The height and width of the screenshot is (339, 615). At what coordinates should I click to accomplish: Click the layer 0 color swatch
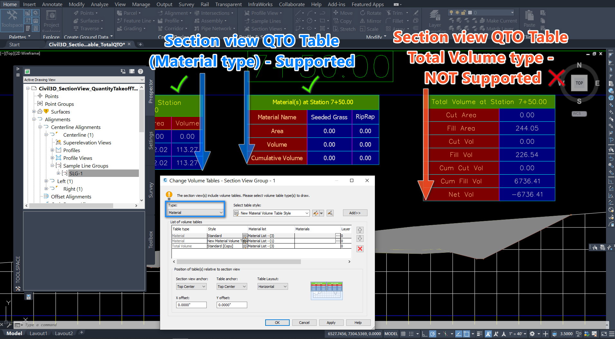[x=470, y=13]
